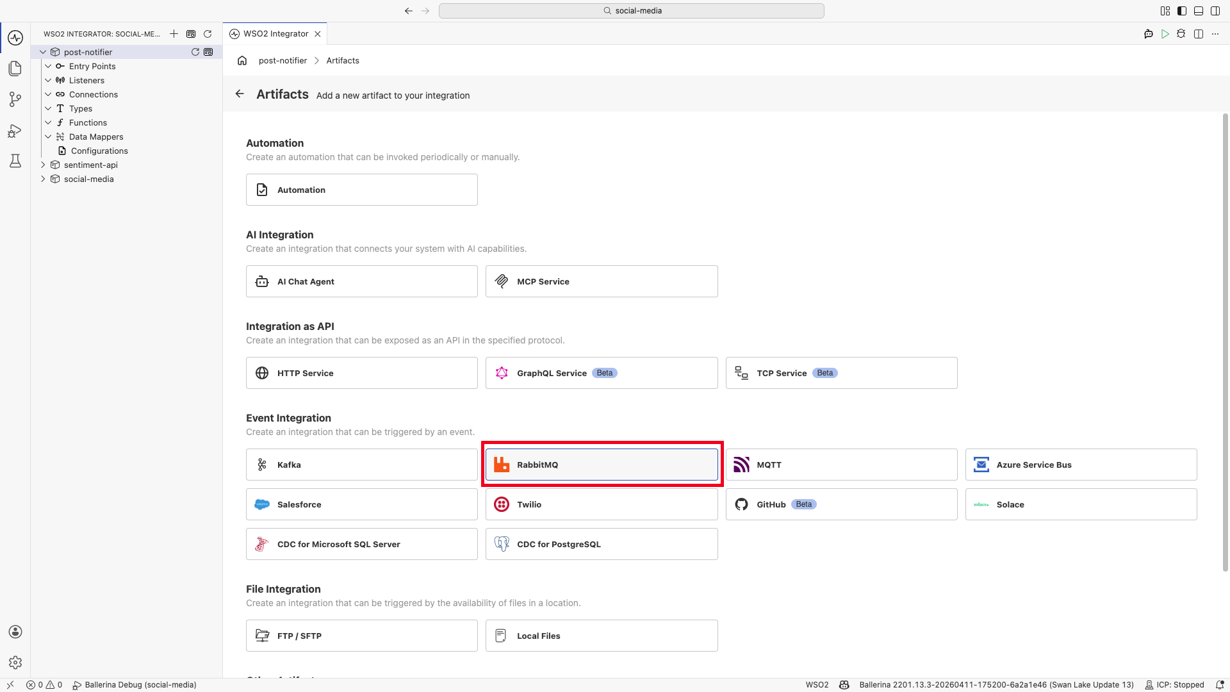Click the errors and warnings count in status bar
The height and width of the screenshot is (692, 1230).
[44, 685]
